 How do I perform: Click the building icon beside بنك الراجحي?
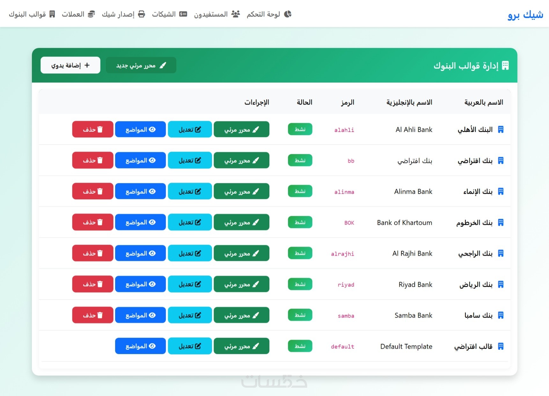[x=501, y=253]
